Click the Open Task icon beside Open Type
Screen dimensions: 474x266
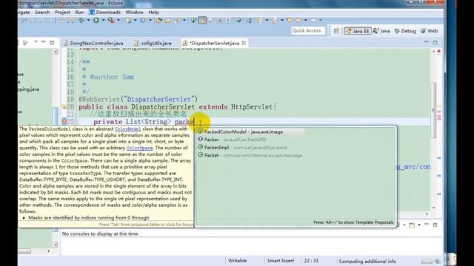click(168, 20)
